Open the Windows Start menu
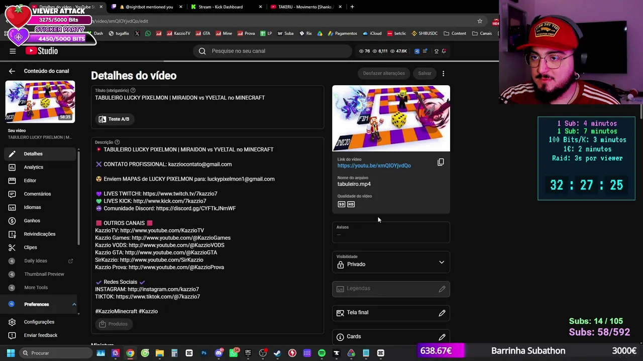The width and height of the screenshot is (643, 361). tap(11, 353)
